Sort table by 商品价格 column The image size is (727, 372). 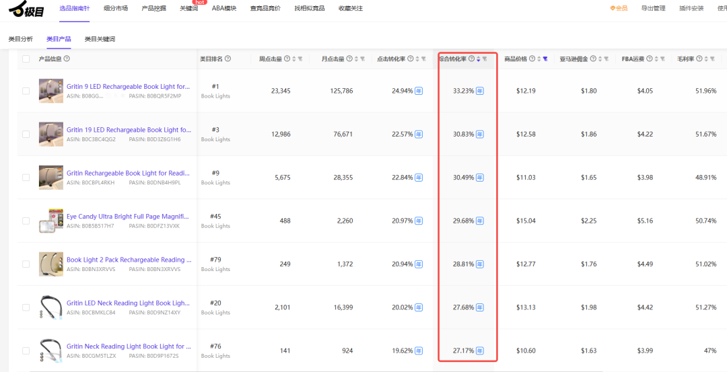coord(539,59)
